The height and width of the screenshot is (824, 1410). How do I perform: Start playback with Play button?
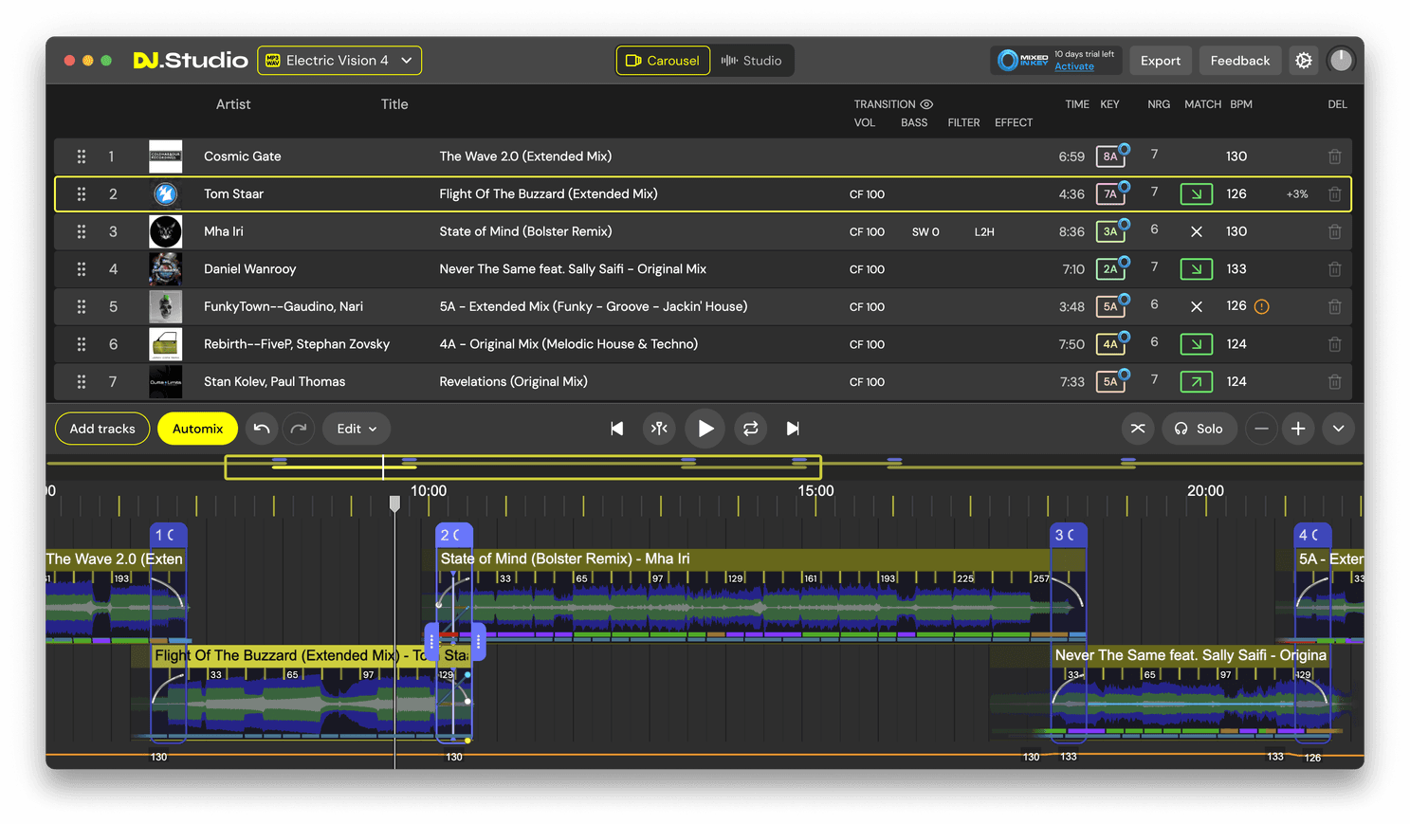[x=705, y=429]
